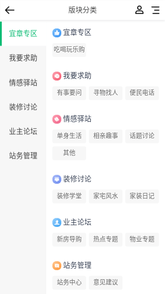
Task: Click the chat bubble icon beside 我要求助
Action: [57, 76]
